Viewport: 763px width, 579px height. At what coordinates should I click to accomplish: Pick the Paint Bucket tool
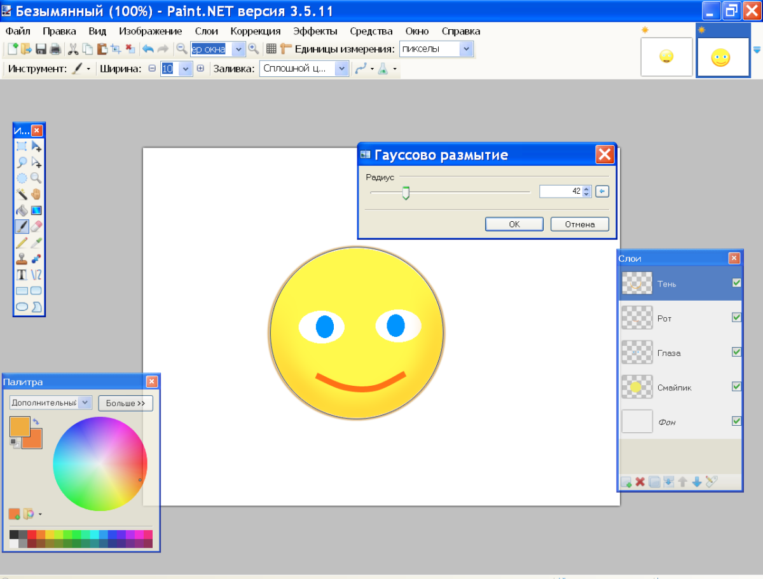(x=22, y=210)
